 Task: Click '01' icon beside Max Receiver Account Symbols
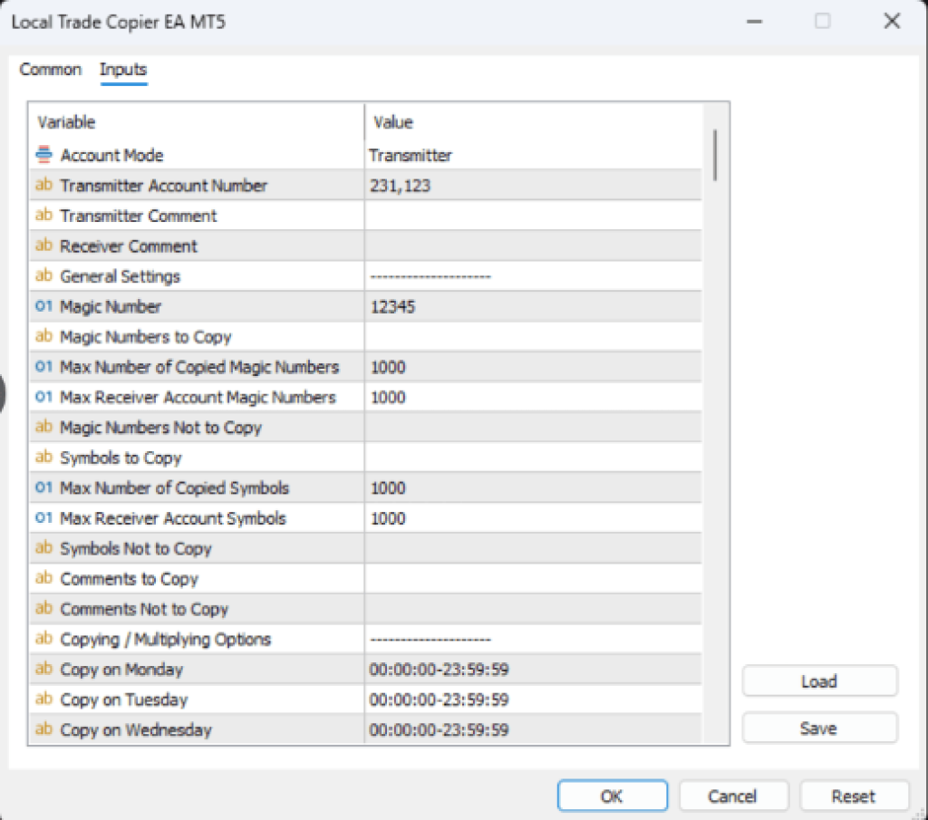[43, 517]
